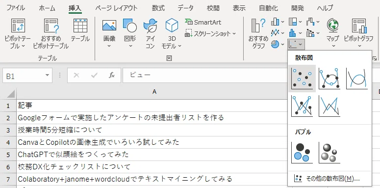The width and height of the screenshot is (380, 188).
Task: Select the 挿入 ribbon tab
Action: coord(75,8)
